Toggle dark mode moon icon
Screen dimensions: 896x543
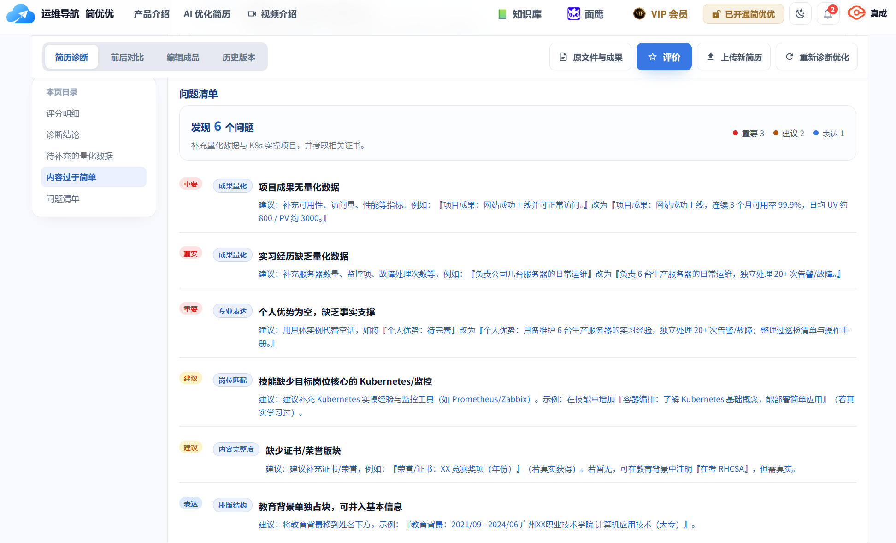(x=800, y=14)
